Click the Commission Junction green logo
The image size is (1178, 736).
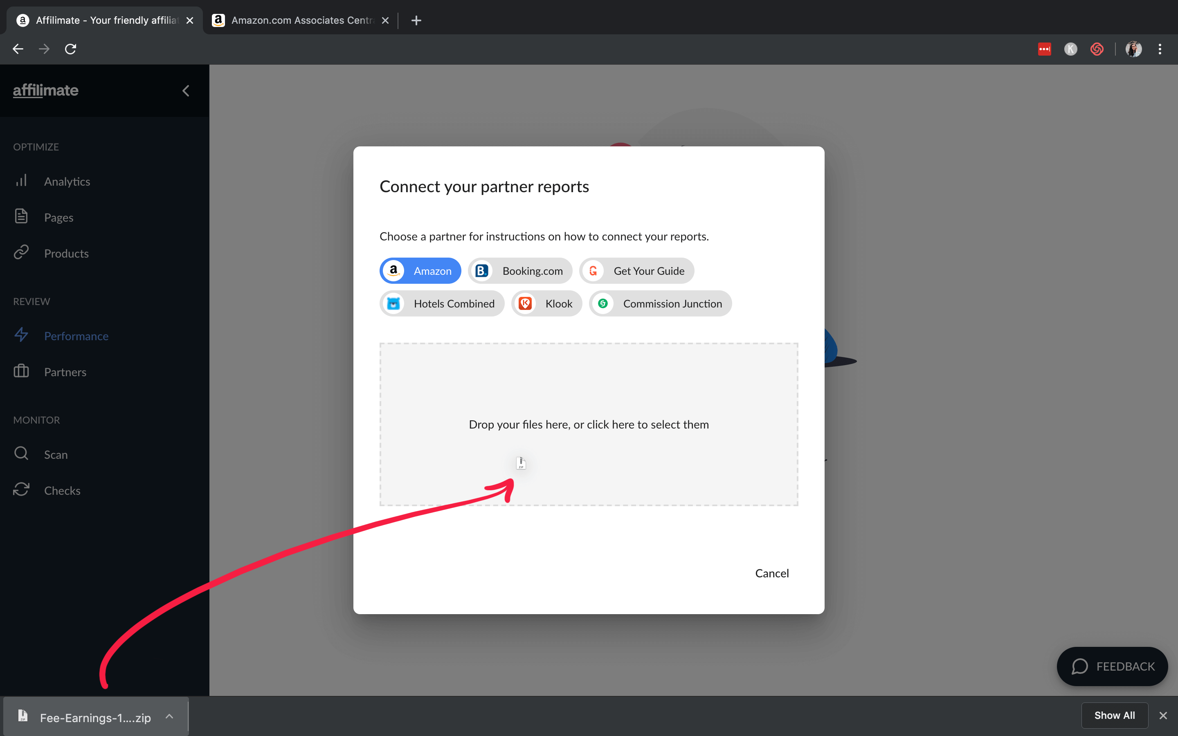point(602,303)
